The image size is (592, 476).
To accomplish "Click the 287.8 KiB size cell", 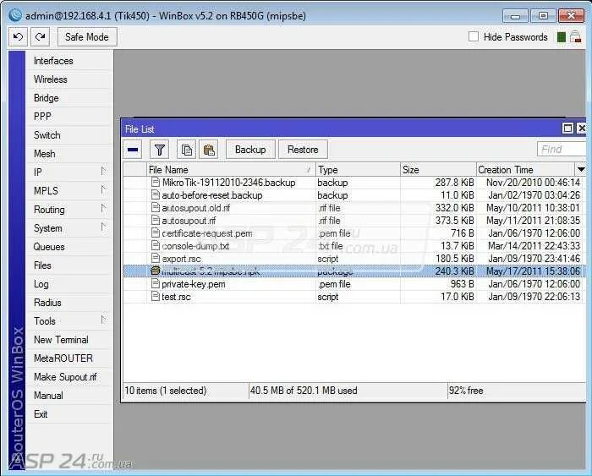I will pyautogui.click(x=454, y=183).
